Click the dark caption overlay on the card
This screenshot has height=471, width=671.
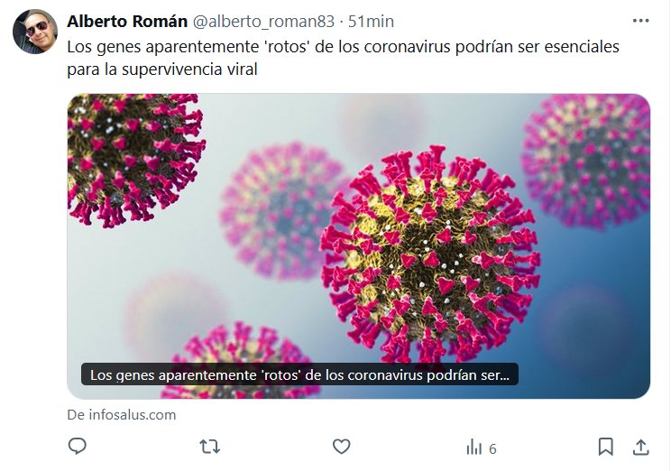pos(299,374)
